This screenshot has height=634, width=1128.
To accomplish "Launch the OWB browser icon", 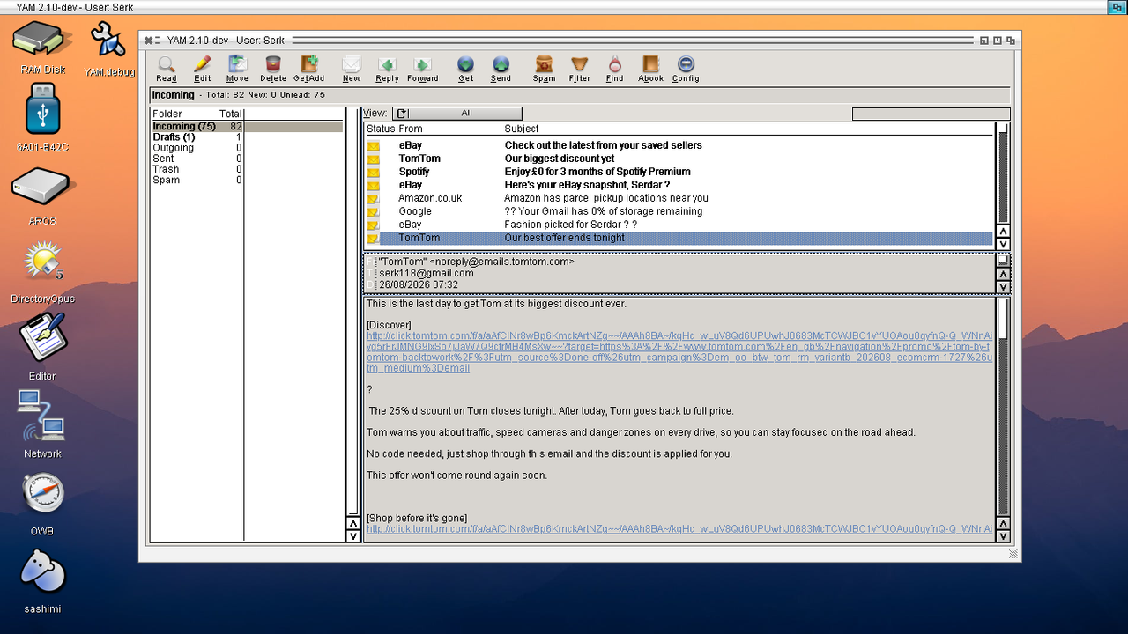I will point(42,504).
